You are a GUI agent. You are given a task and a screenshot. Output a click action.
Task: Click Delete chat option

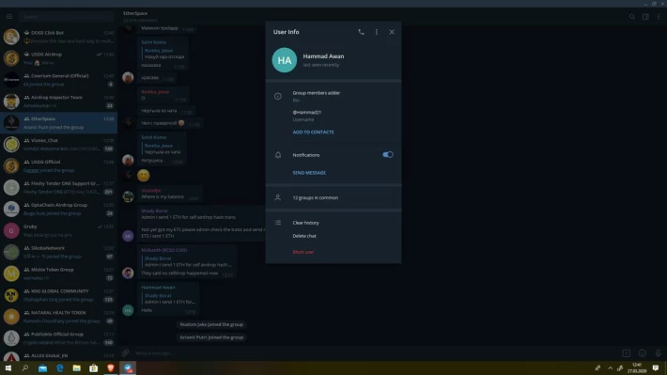304,236
